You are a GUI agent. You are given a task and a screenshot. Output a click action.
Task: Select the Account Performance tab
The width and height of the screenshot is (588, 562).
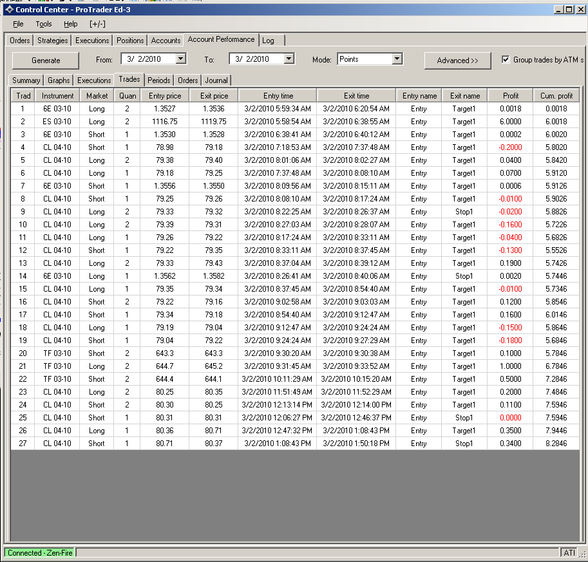[221, 39]
